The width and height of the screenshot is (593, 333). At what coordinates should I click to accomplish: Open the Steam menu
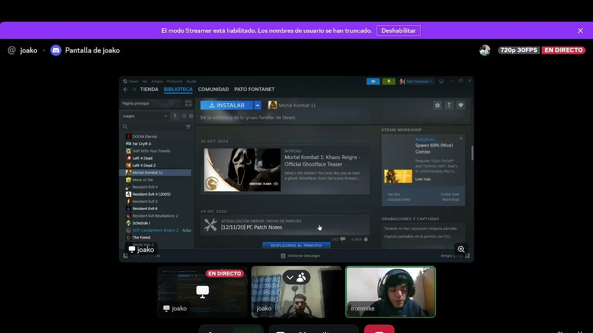tap(133, 81)
